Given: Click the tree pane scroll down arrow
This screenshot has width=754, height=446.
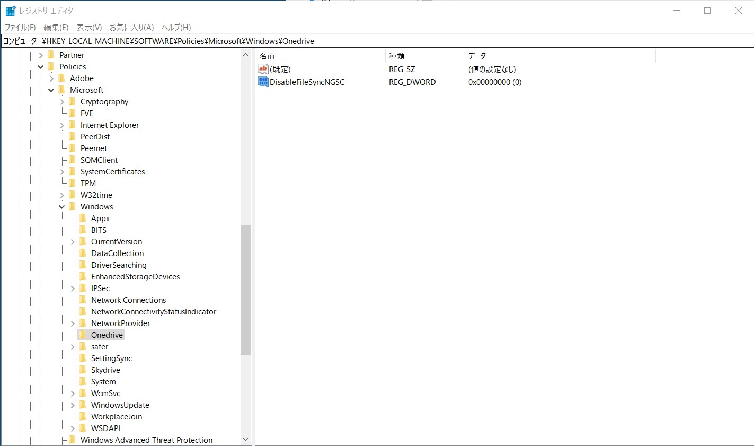Looking at the screenshot, I should click(x=245, y=440).
